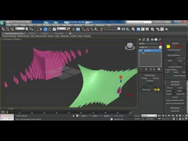The width and height of the screenshot is (188, 141).
Task: Open the Select by Name dialog icon
Action: point(31,29)
